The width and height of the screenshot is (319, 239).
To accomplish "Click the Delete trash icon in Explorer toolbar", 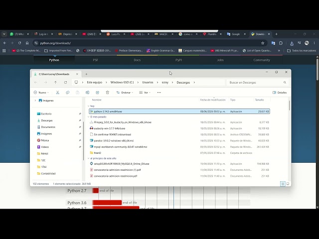I will (x=108, y=93).
